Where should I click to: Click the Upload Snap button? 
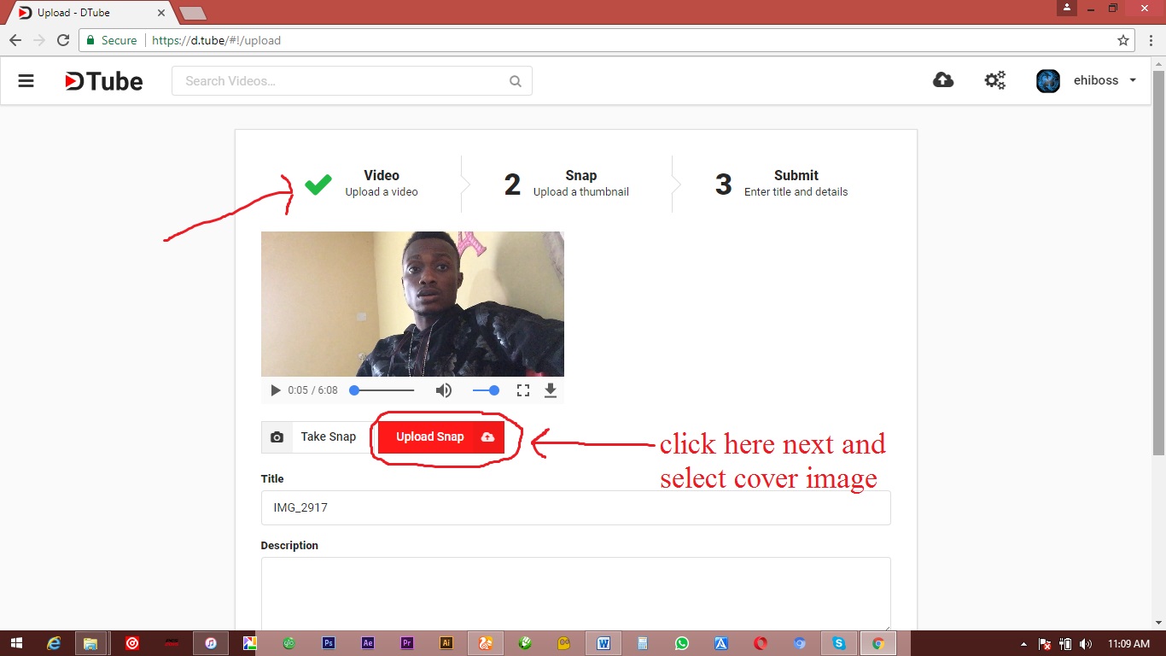pos(442,436)
